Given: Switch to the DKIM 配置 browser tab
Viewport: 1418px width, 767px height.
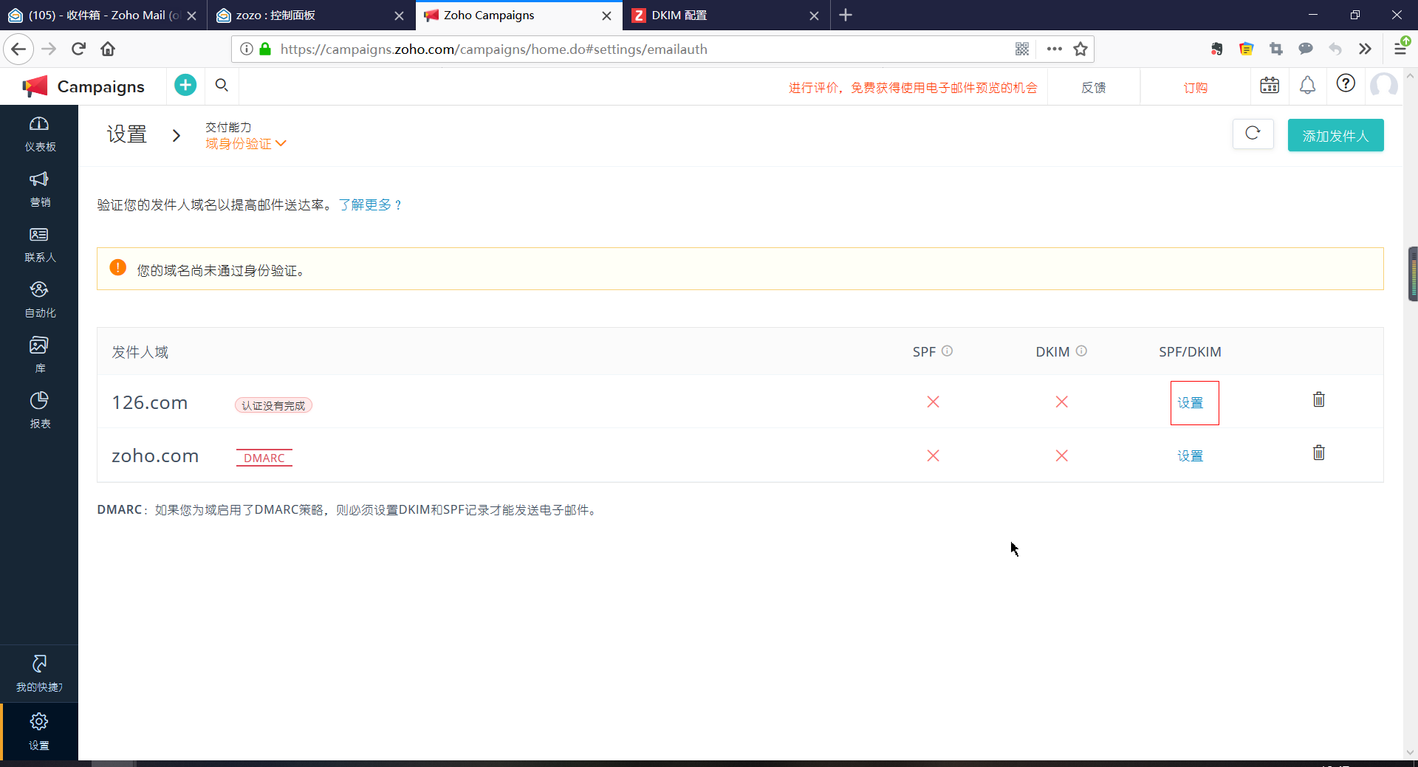Looking at the screenshot, I should 720,16.
